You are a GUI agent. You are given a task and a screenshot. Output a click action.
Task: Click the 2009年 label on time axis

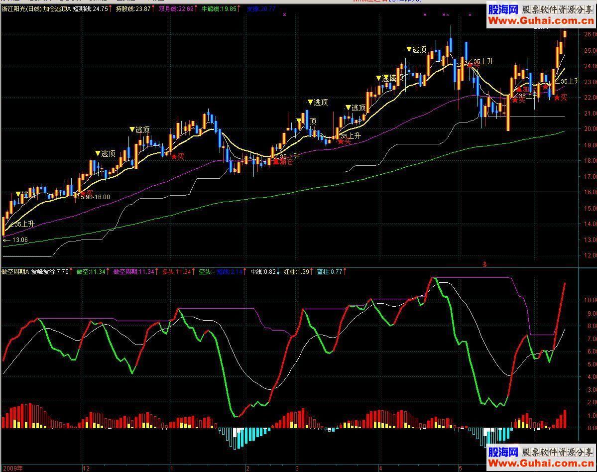click(x=13, y=468)
